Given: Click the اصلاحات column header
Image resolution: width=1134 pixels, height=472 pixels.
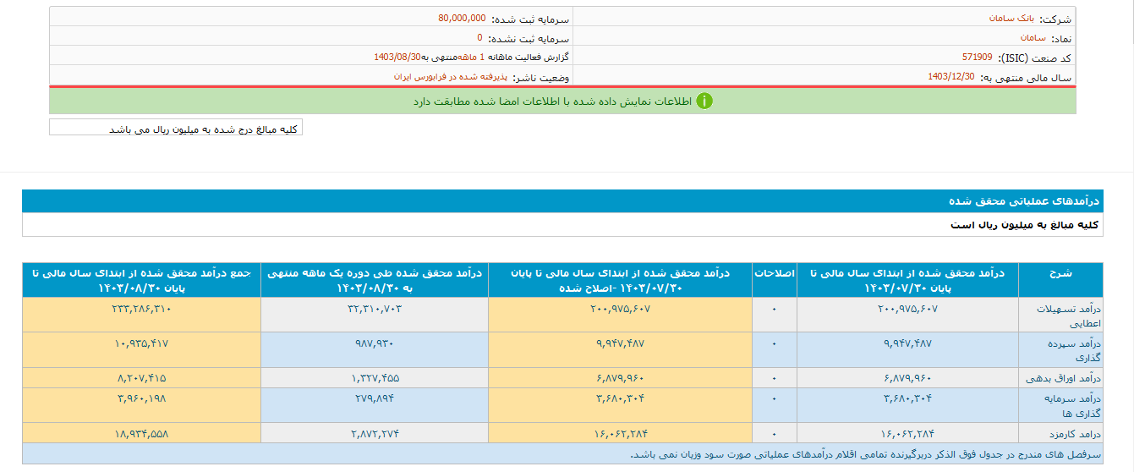Looking at the screenshot, I should [x=774, y=273].
